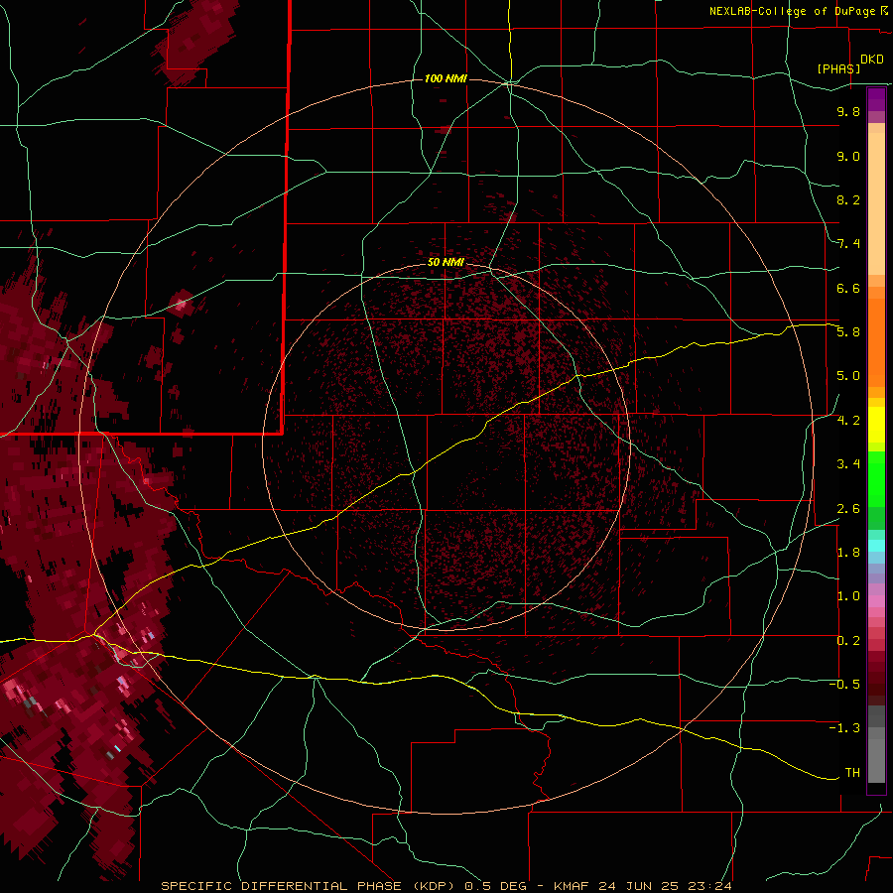Screen dimensions: 893x893
Task: Click the 7.4 scale value
Action: point(848,244)
